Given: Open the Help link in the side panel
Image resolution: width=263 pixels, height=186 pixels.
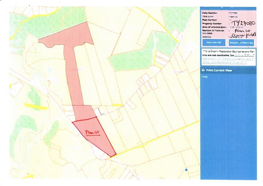Looking at the screenshot, I should click(x=205, y=77).
